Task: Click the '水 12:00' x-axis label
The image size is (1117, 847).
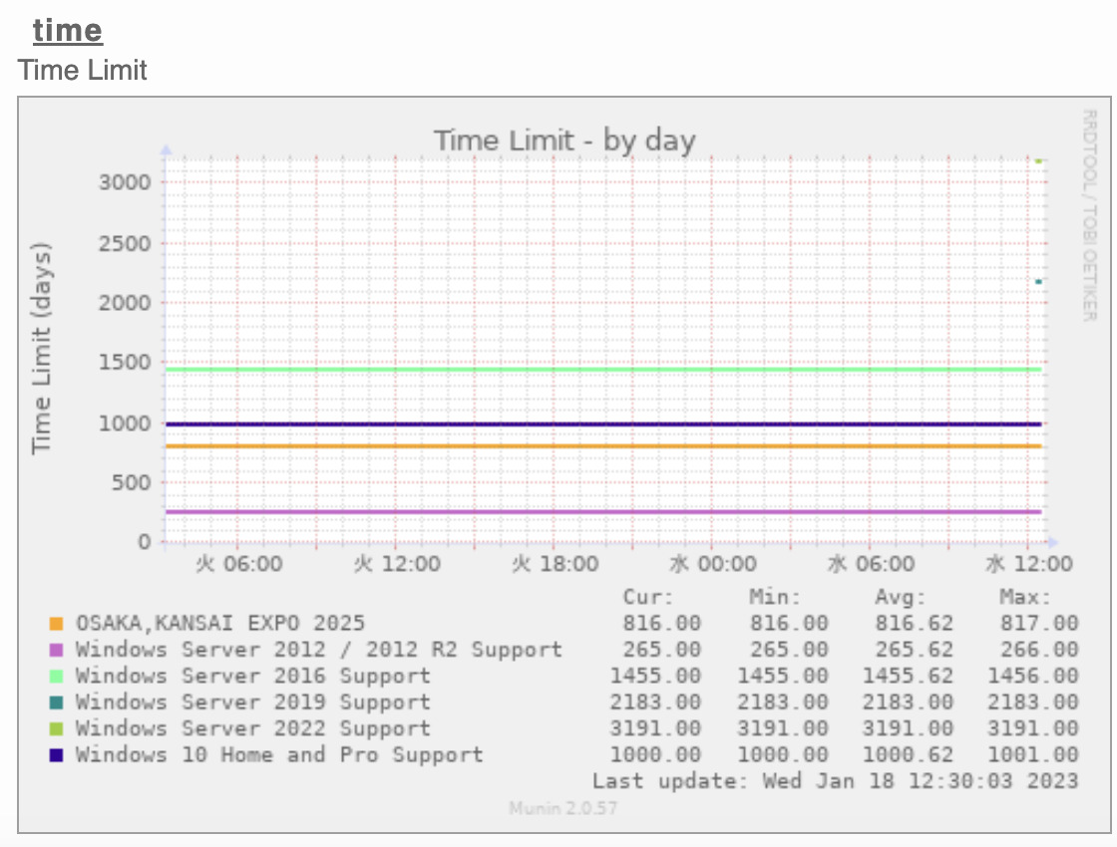Action: coord(1028,564)
